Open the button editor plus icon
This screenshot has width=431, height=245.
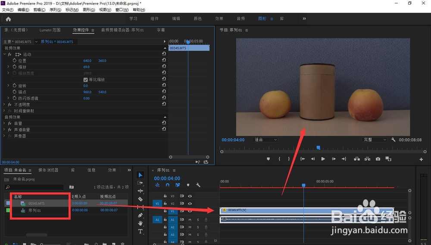point(421,159)
